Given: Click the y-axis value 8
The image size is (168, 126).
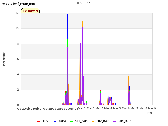Looking at the screenshot, I should point(18,44).
